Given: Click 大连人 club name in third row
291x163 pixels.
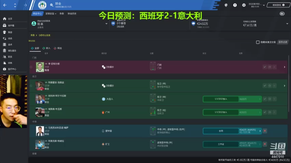Looking at the screenshot, I should point(110,99).
